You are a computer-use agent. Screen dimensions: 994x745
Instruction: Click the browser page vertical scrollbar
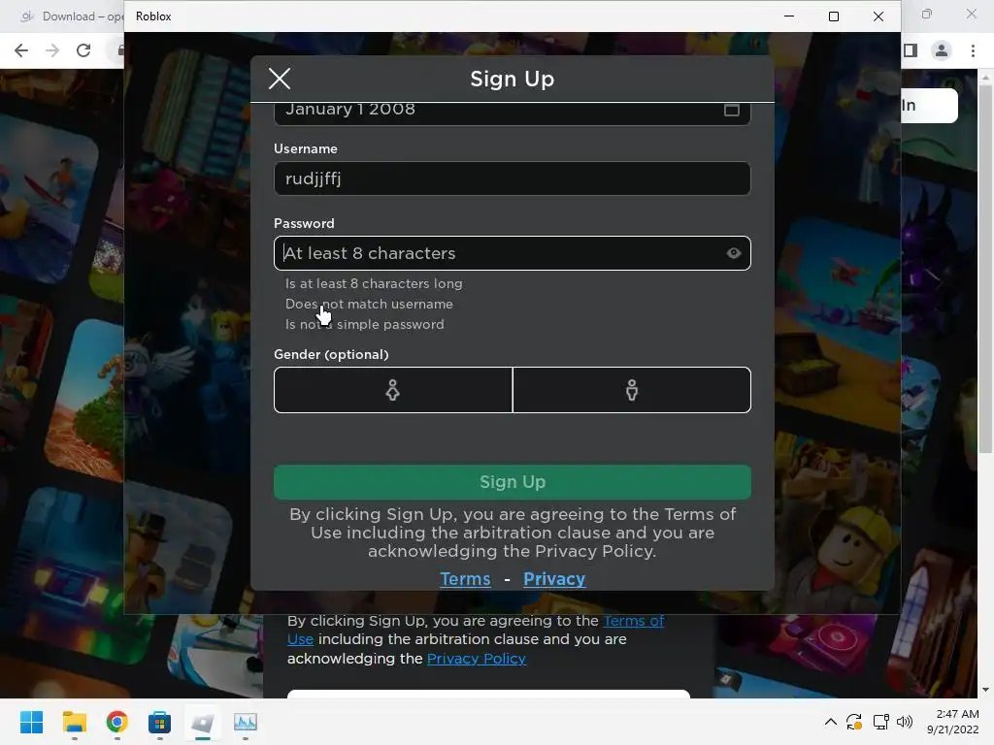(985, 271)
